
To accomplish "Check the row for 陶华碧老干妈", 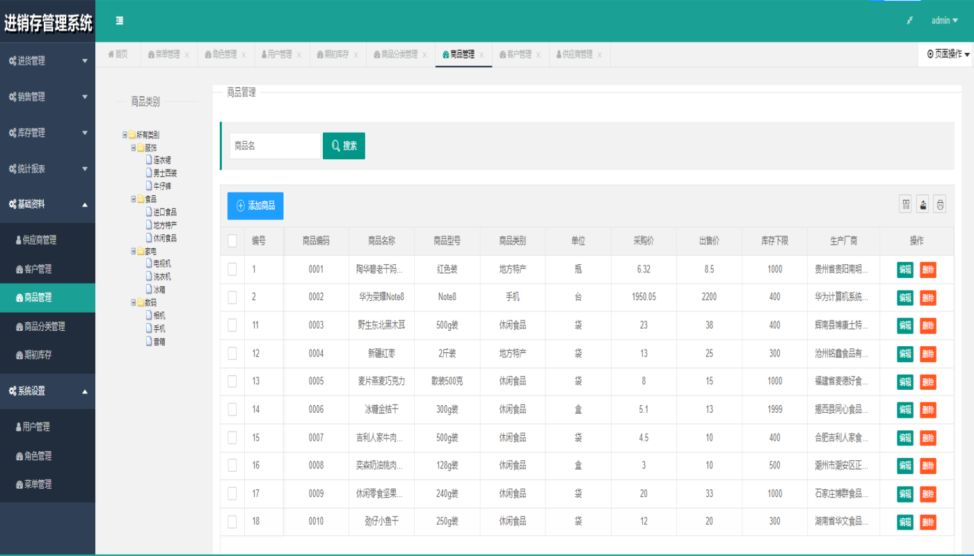I will coord(232,269).
